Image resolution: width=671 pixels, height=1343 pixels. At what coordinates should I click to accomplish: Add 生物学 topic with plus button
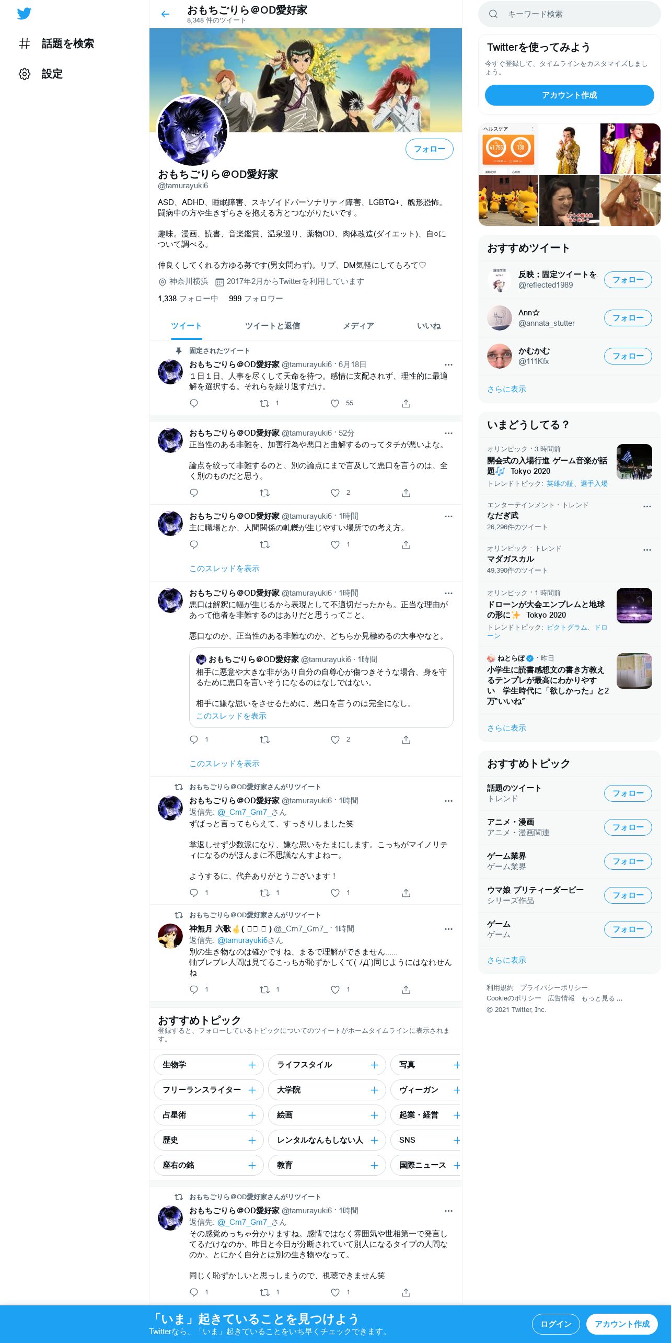[x=252, y=1065]
